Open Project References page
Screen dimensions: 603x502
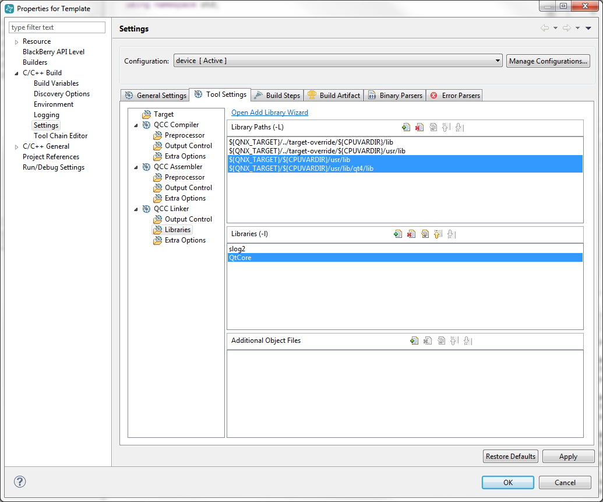point(51,157)
